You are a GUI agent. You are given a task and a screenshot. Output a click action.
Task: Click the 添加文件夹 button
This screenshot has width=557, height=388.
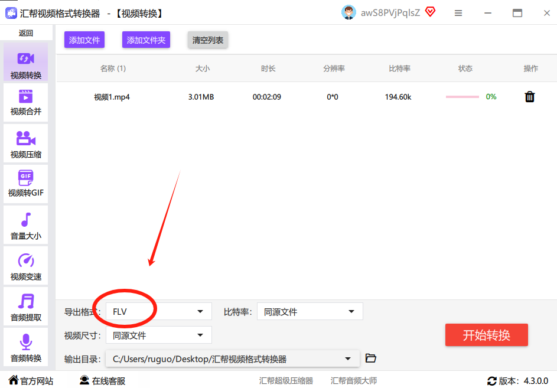146,40
